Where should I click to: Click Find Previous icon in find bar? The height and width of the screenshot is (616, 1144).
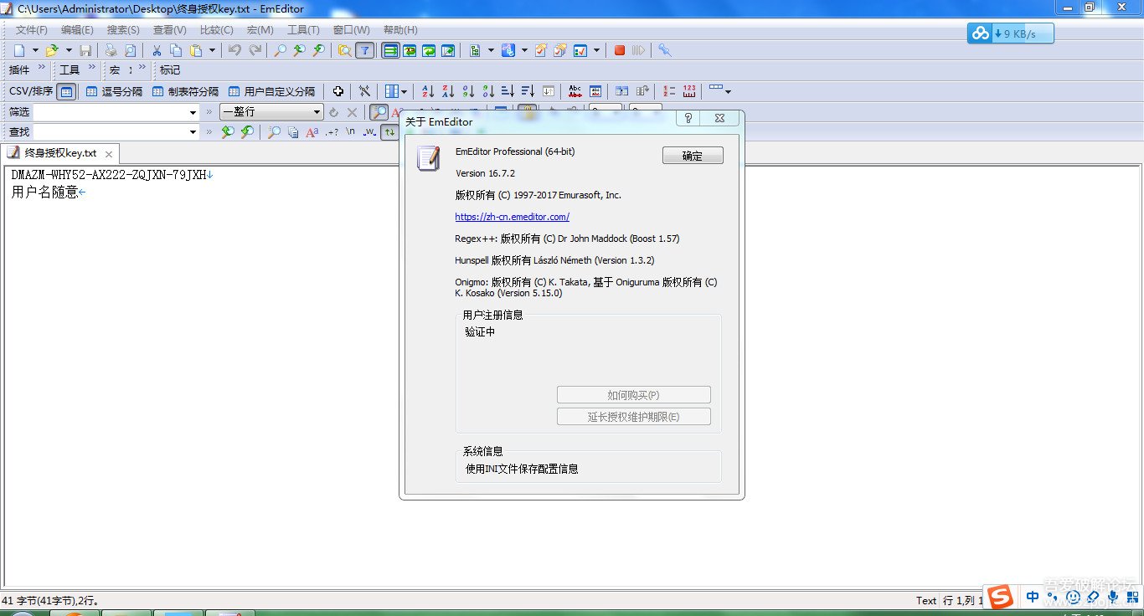[227, 131]
